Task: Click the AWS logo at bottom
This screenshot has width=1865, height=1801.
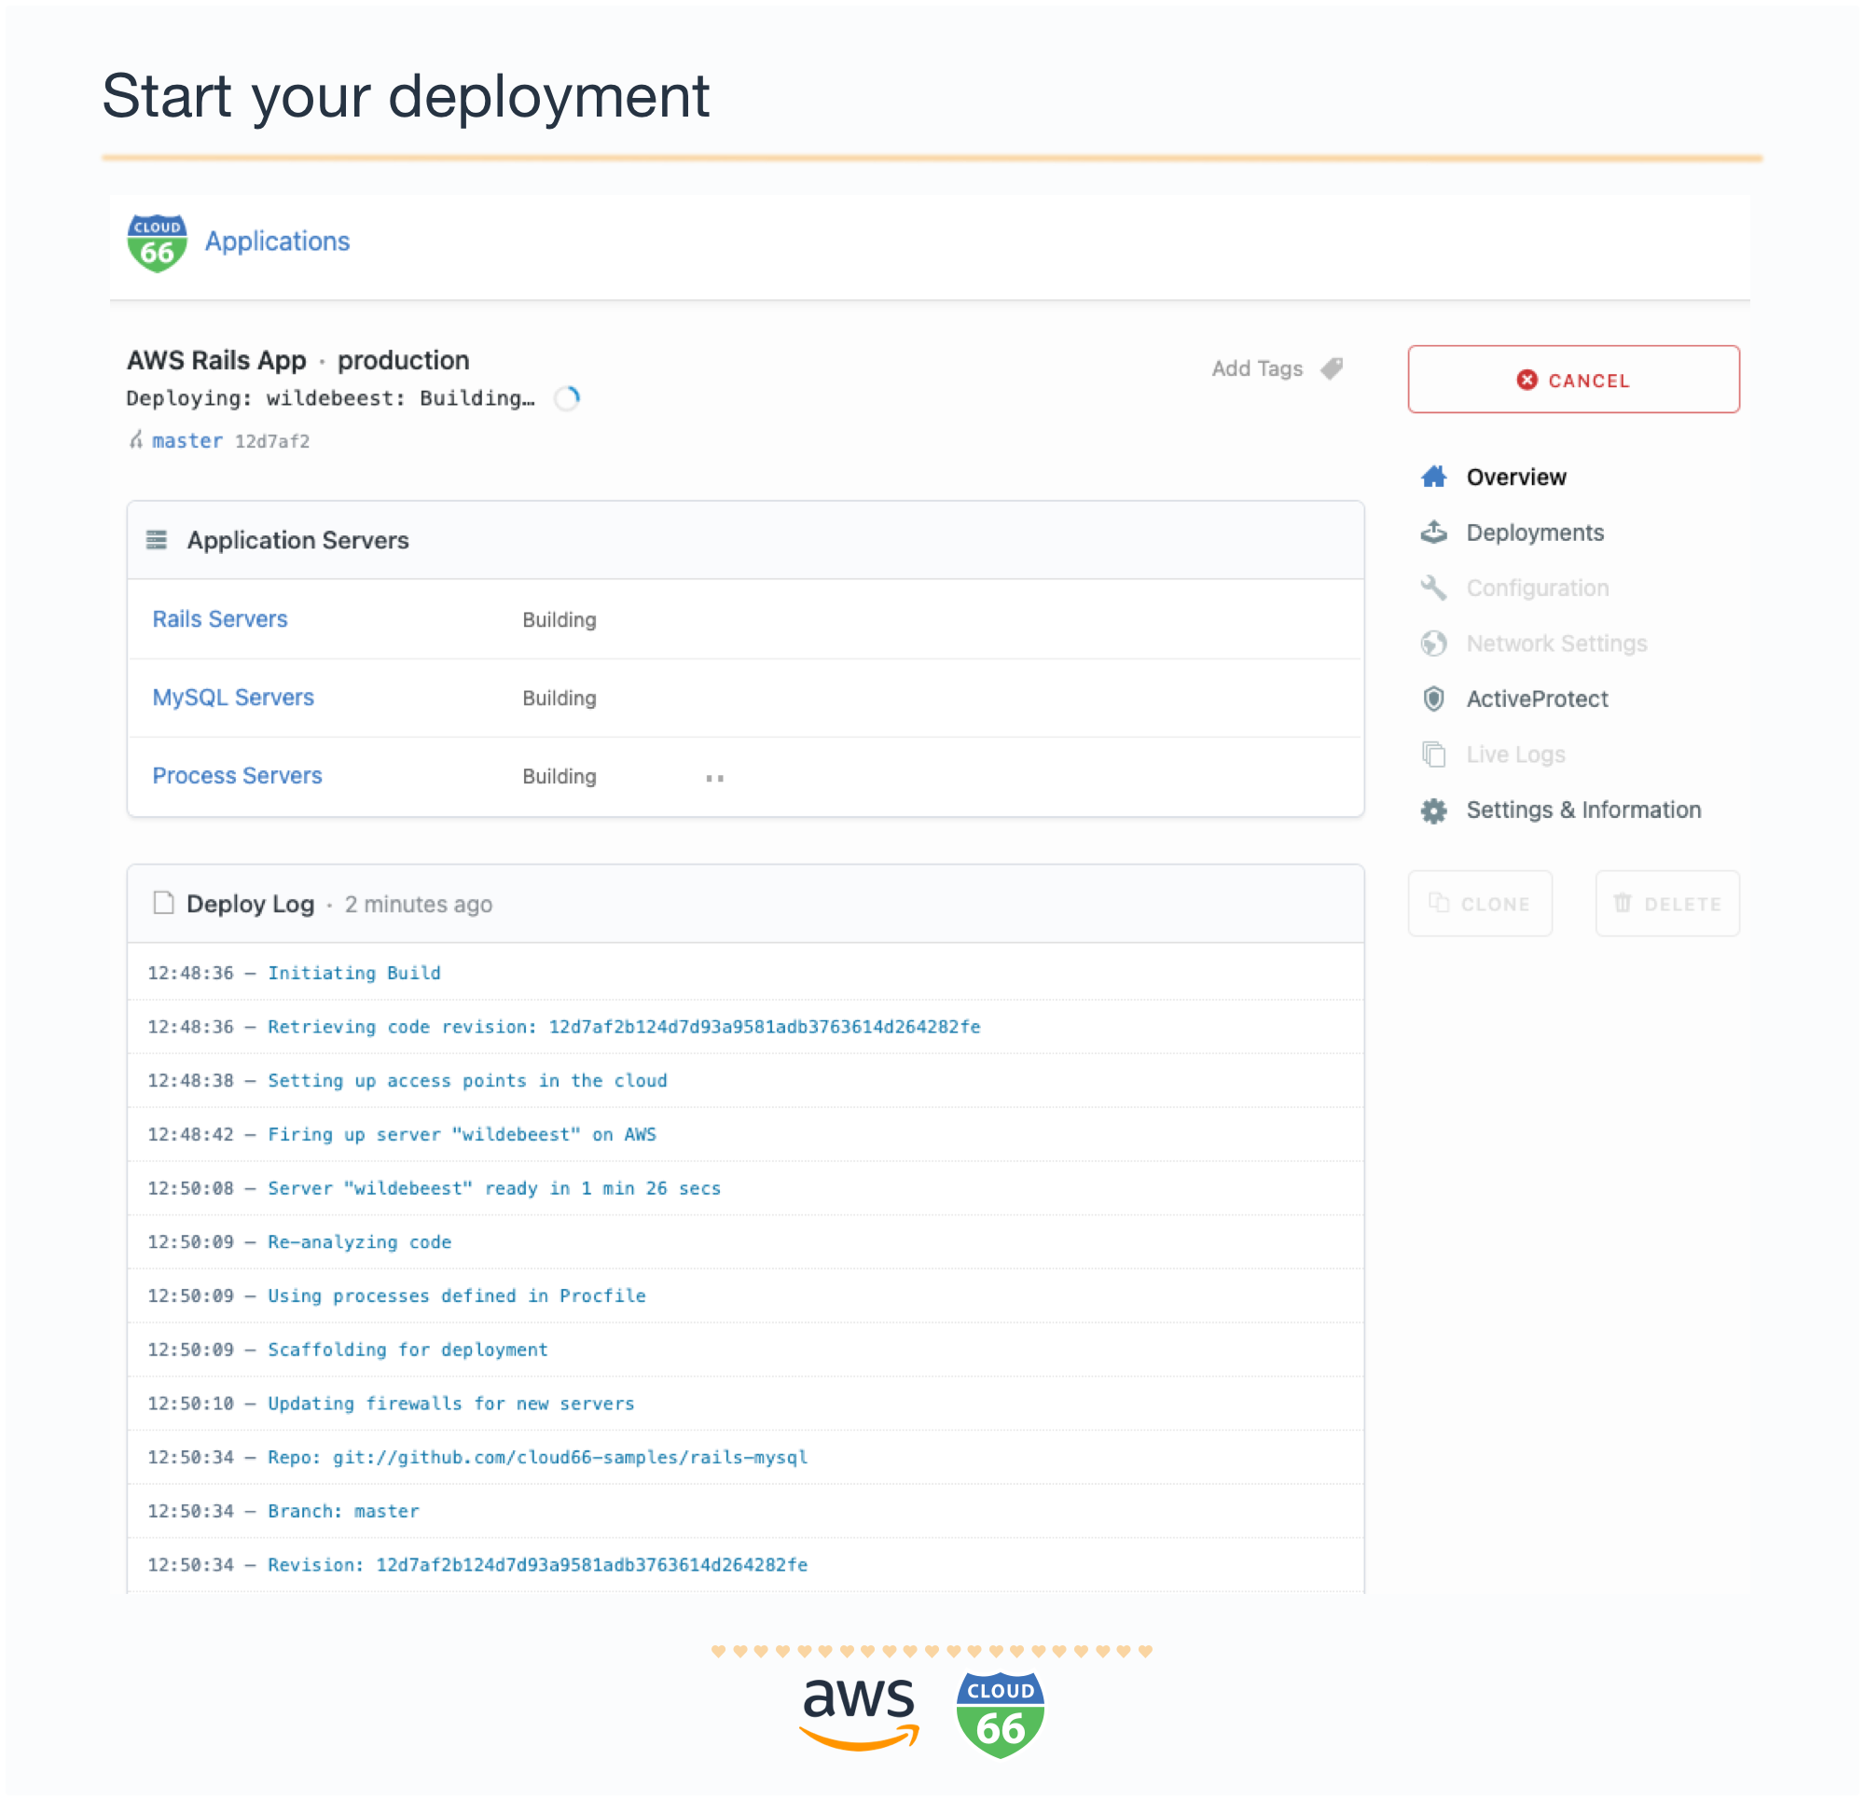Action: pyautogui.click(x=860, y=1714)
